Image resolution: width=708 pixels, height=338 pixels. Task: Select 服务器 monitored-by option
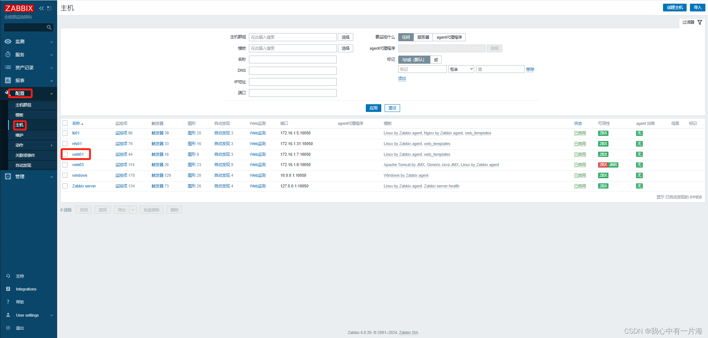point(423,37)
